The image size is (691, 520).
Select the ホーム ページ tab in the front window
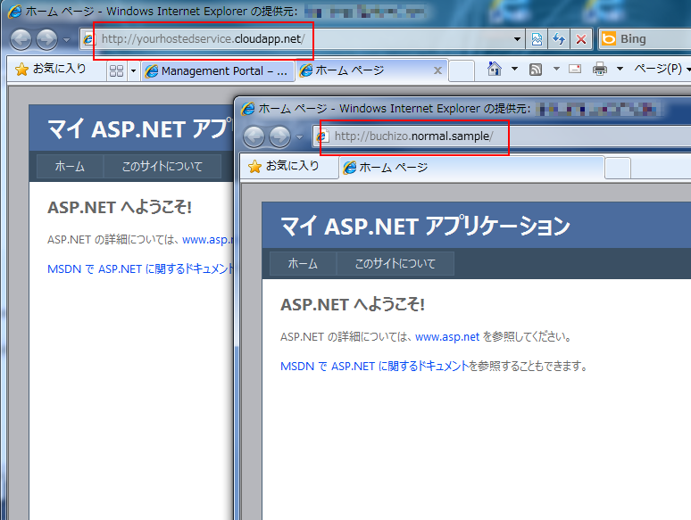pyautogui.click(x=471, y=168)
